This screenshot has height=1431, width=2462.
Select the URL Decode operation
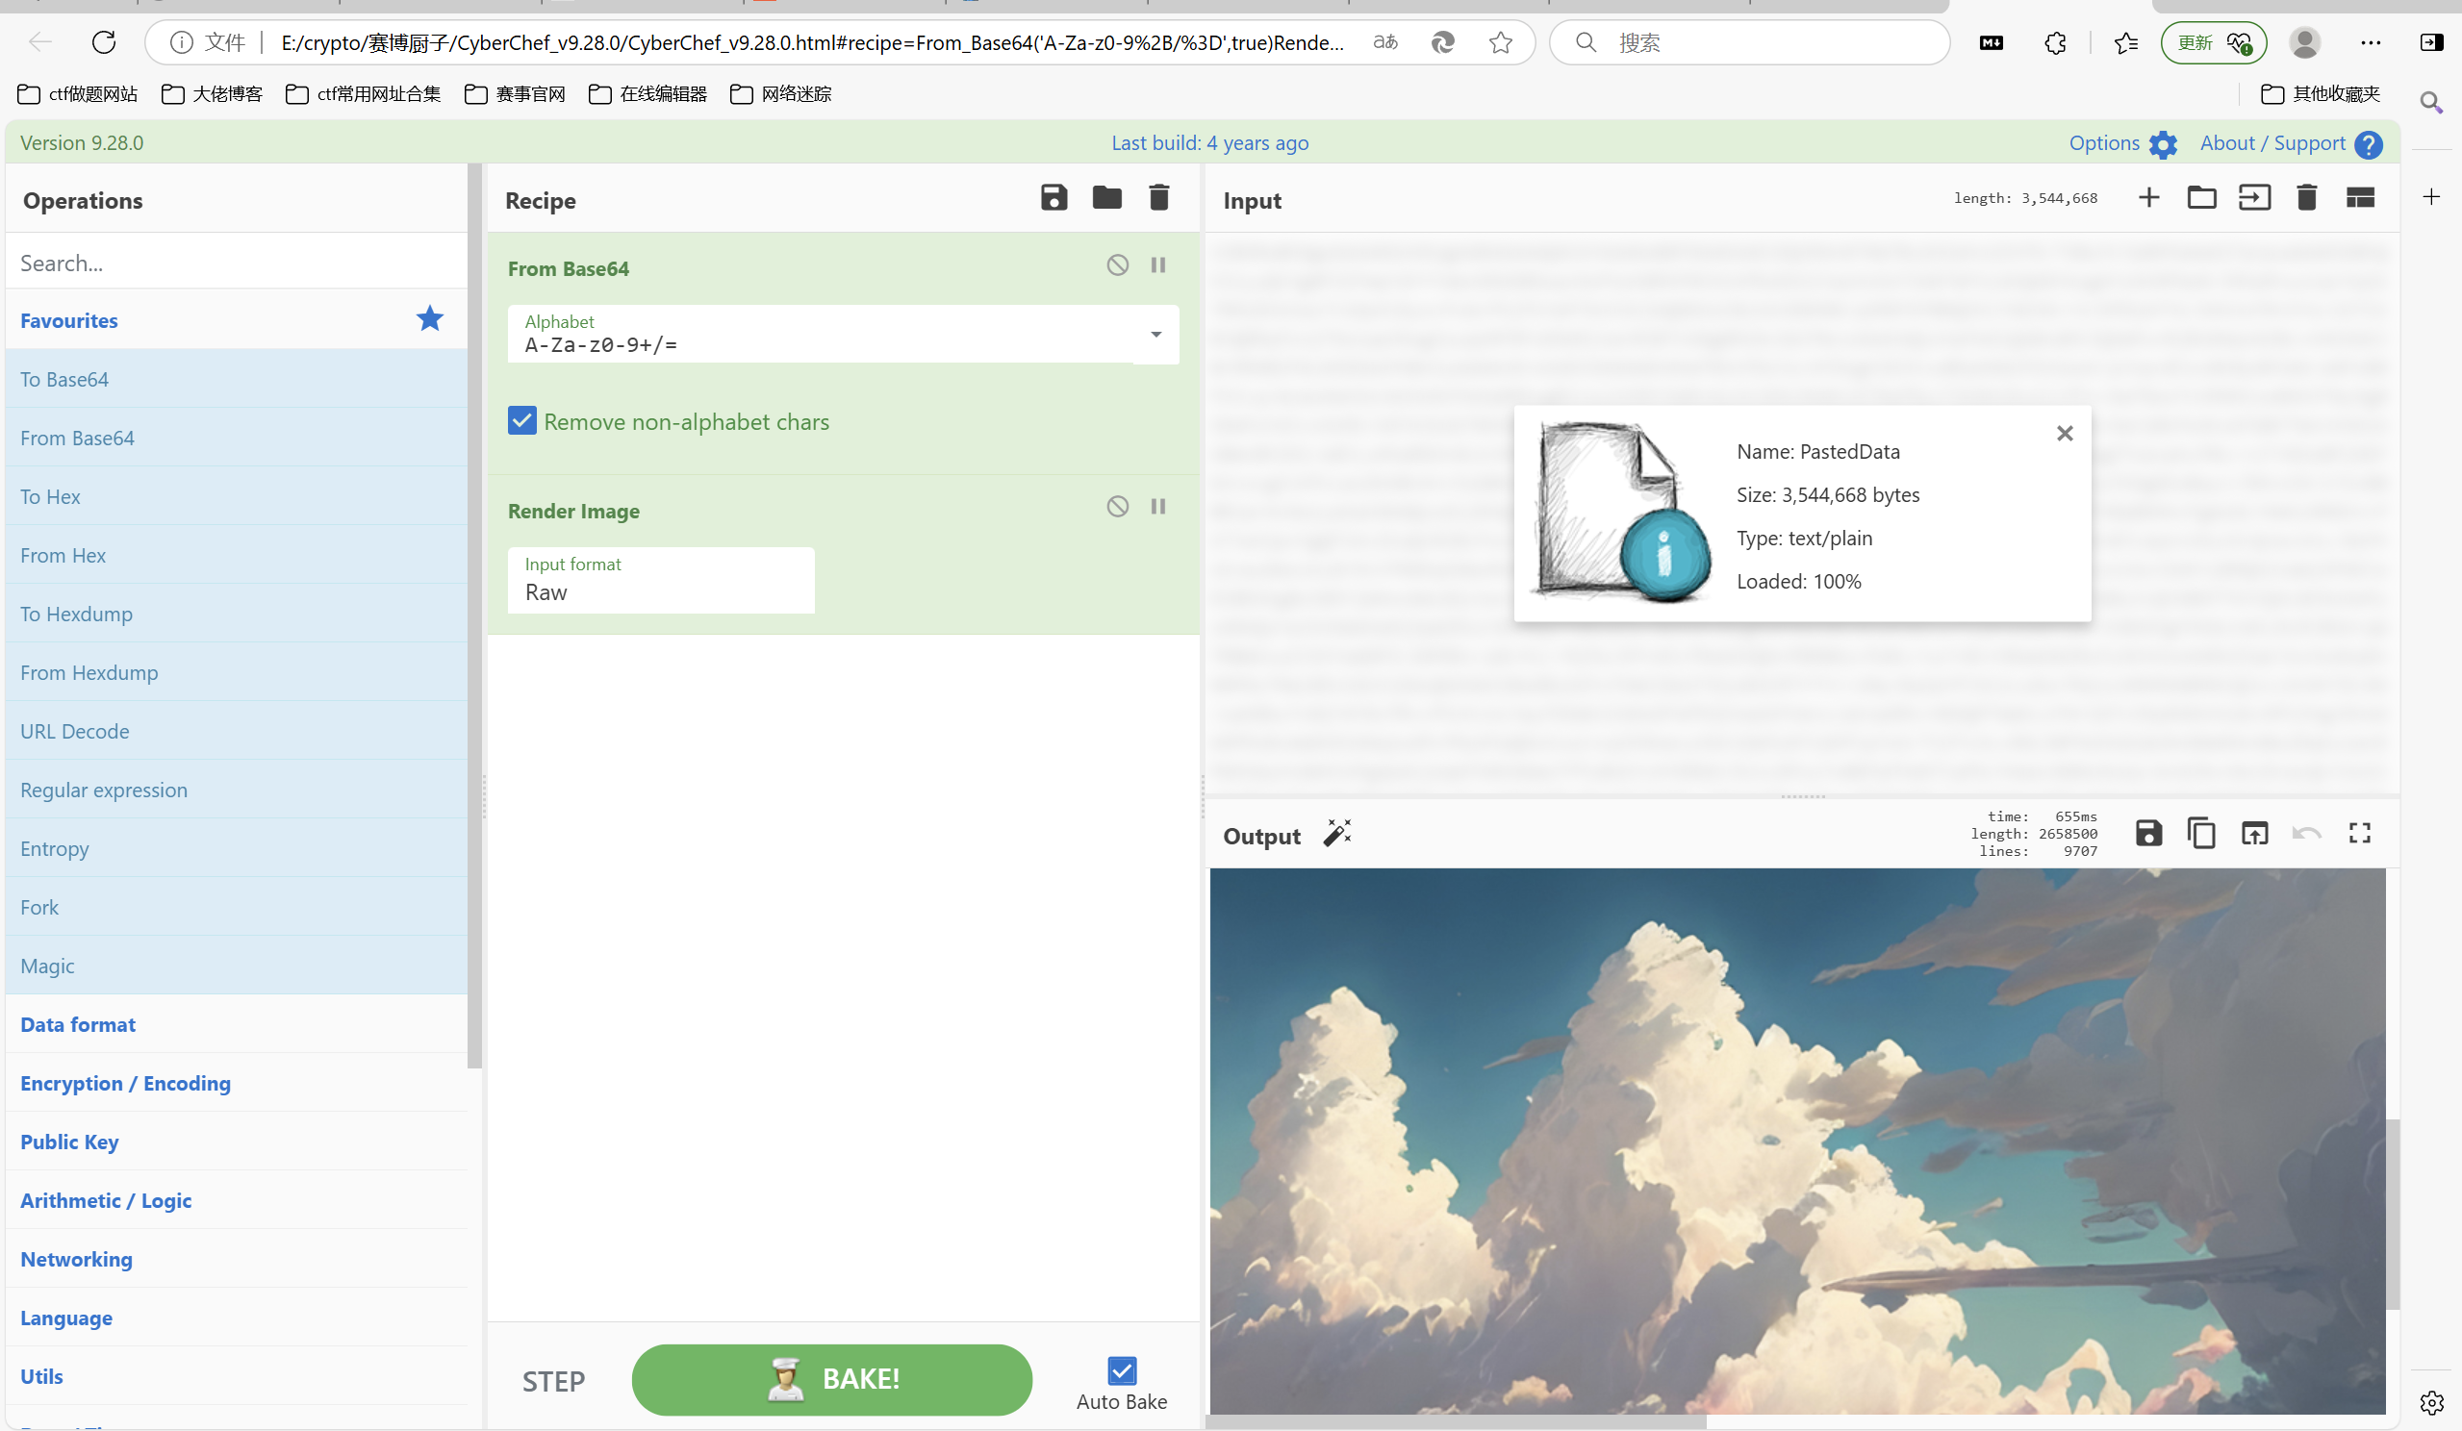point(236,731)
